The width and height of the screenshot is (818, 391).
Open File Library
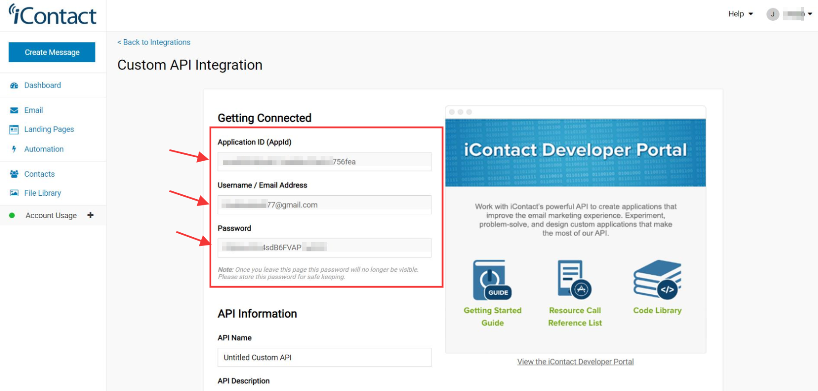42,193
